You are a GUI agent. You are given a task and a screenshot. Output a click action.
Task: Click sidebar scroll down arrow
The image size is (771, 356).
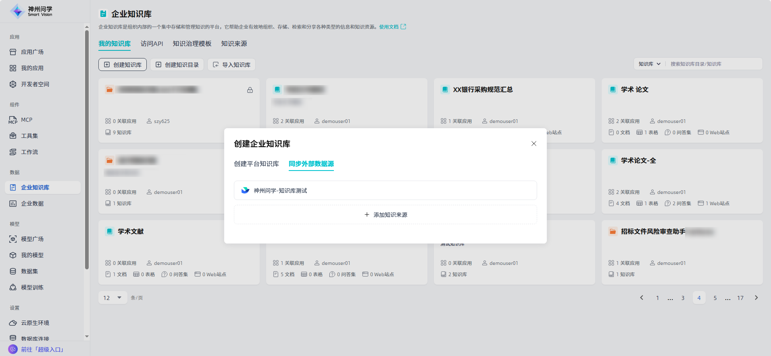[x=87, y=336]
